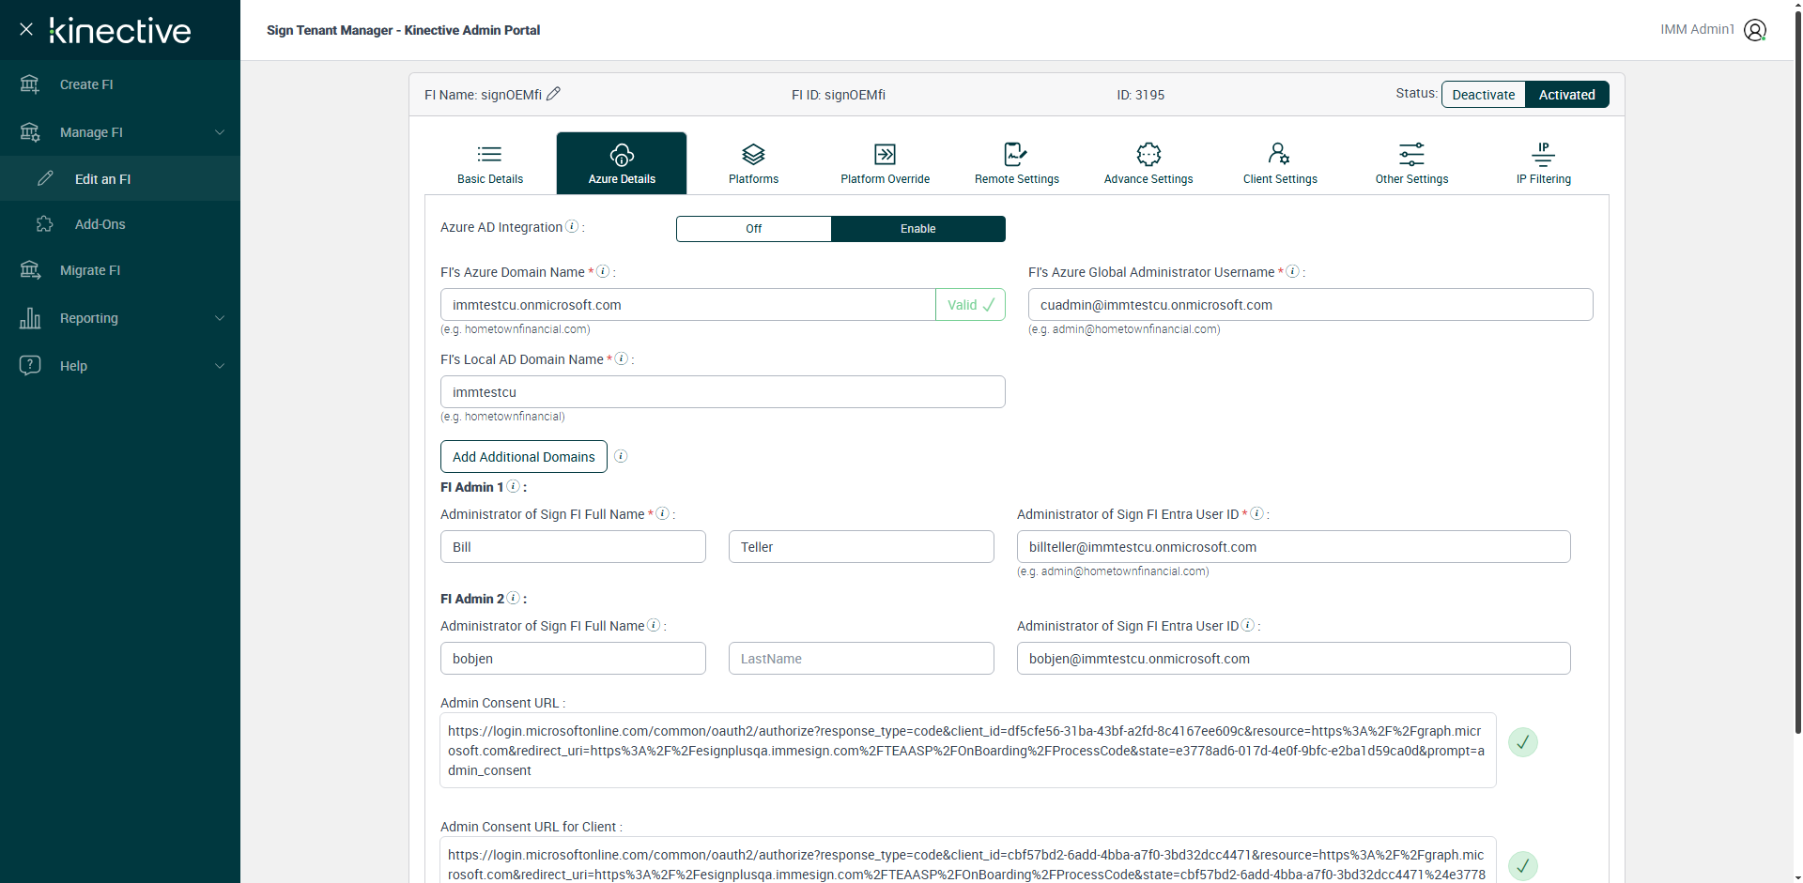Switch to the IP Filtering tab
Image resolution: width=1803 pixels, height=883 pixels.
pos(1543,163)
